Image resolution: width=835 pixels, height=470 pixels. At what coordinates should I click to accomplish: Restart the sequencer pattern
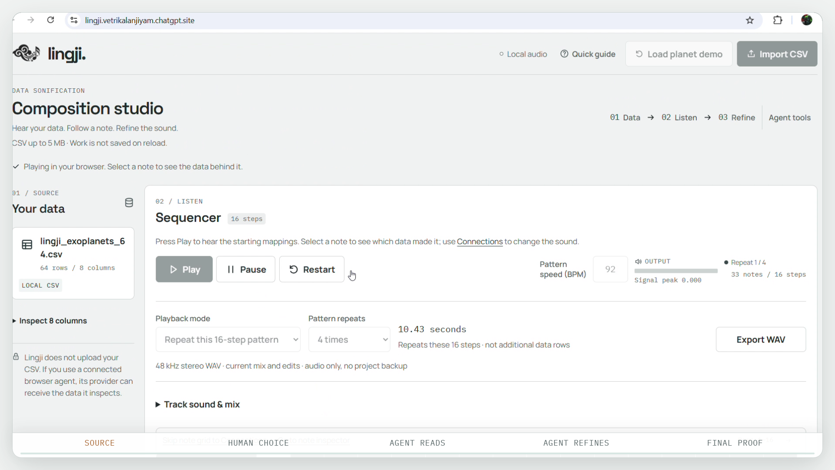pyautogui.click(x=312, y=269)
